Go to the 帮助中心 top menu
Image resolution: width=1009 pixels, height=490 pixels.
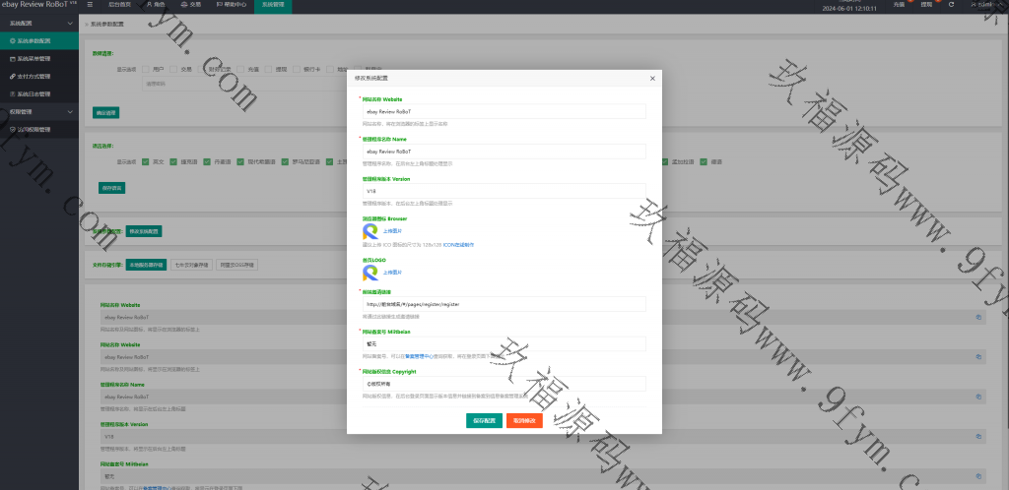coord(234,5)
